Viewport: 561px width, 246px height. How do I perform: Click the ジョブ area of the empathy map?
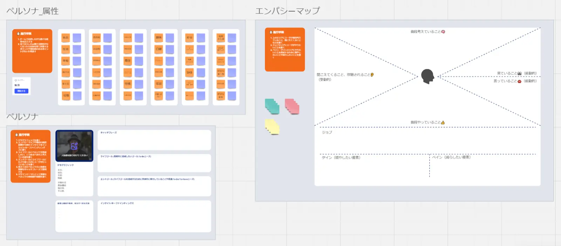427,140
